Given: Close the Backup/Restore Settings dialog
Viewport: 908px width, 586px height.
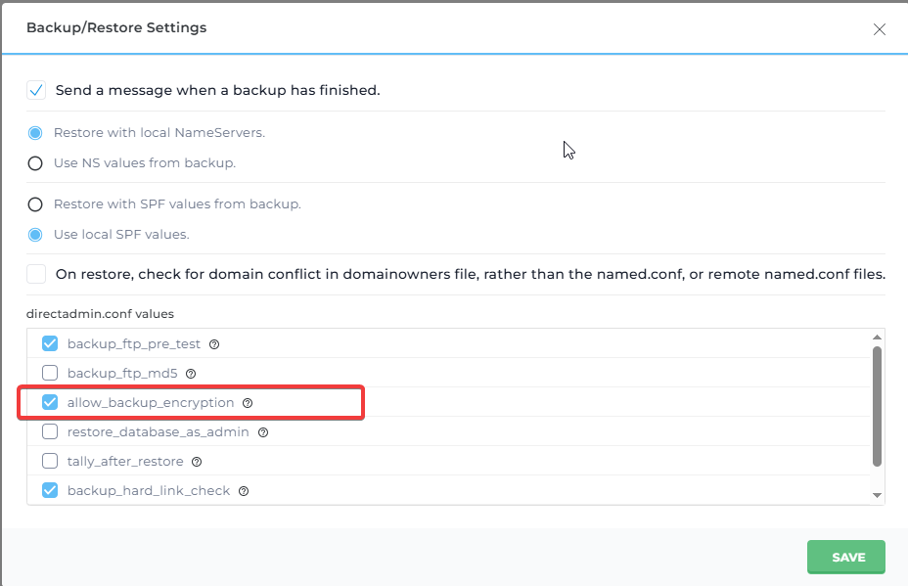Looking at the screenshot, I should [x=879, y=29].
